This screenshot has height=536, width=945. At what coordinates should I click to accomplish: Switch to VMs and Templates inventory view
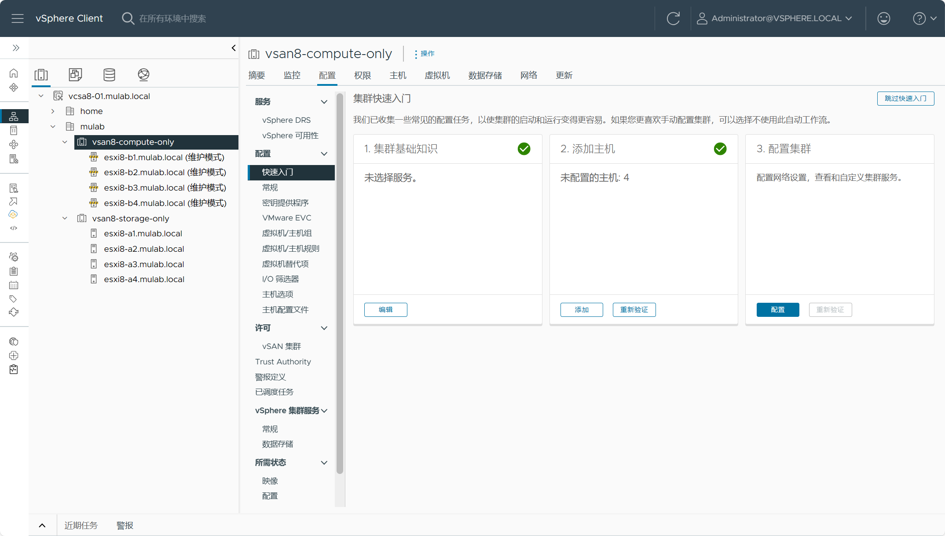tap(75, 75)
